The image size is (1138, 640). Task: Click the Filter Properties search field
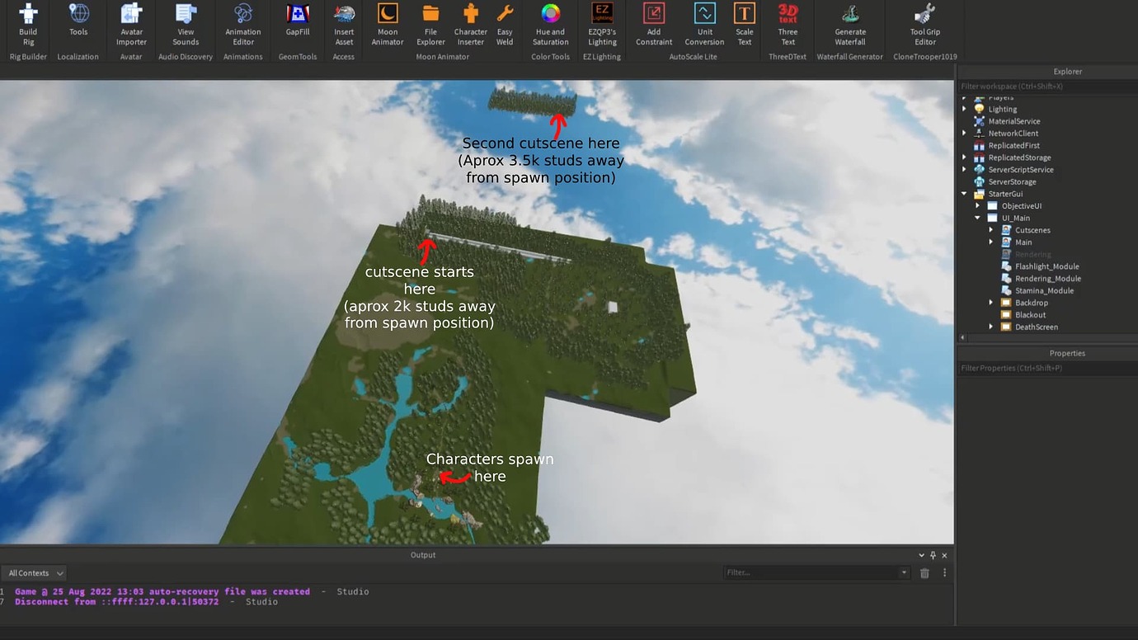point(1047,368)
